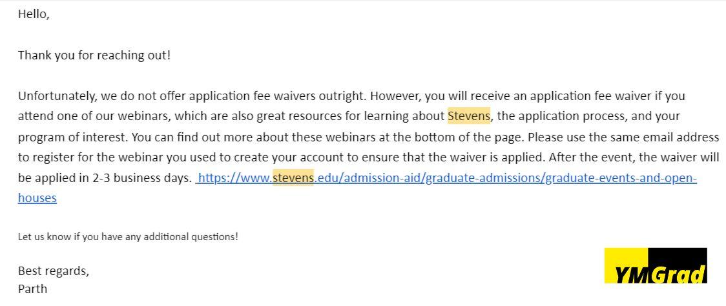This screenshot has width=726, height=306.
Task: Click the "graduate-events-and-open-" URL segment
Action: 621,178
